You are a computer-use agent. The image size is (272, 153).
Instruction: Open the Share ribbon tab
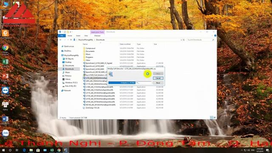coord(78,36)
